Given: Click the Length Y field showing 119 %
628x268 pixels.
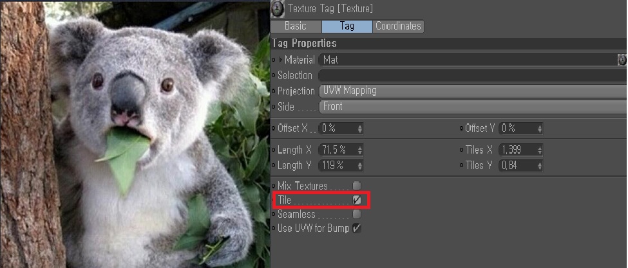Looking at the screenshot, I should 338,165.
